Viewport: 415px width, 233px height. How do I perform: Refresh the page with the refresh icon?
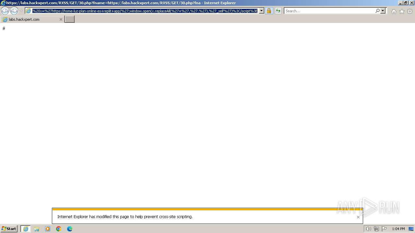click(278, 11)
